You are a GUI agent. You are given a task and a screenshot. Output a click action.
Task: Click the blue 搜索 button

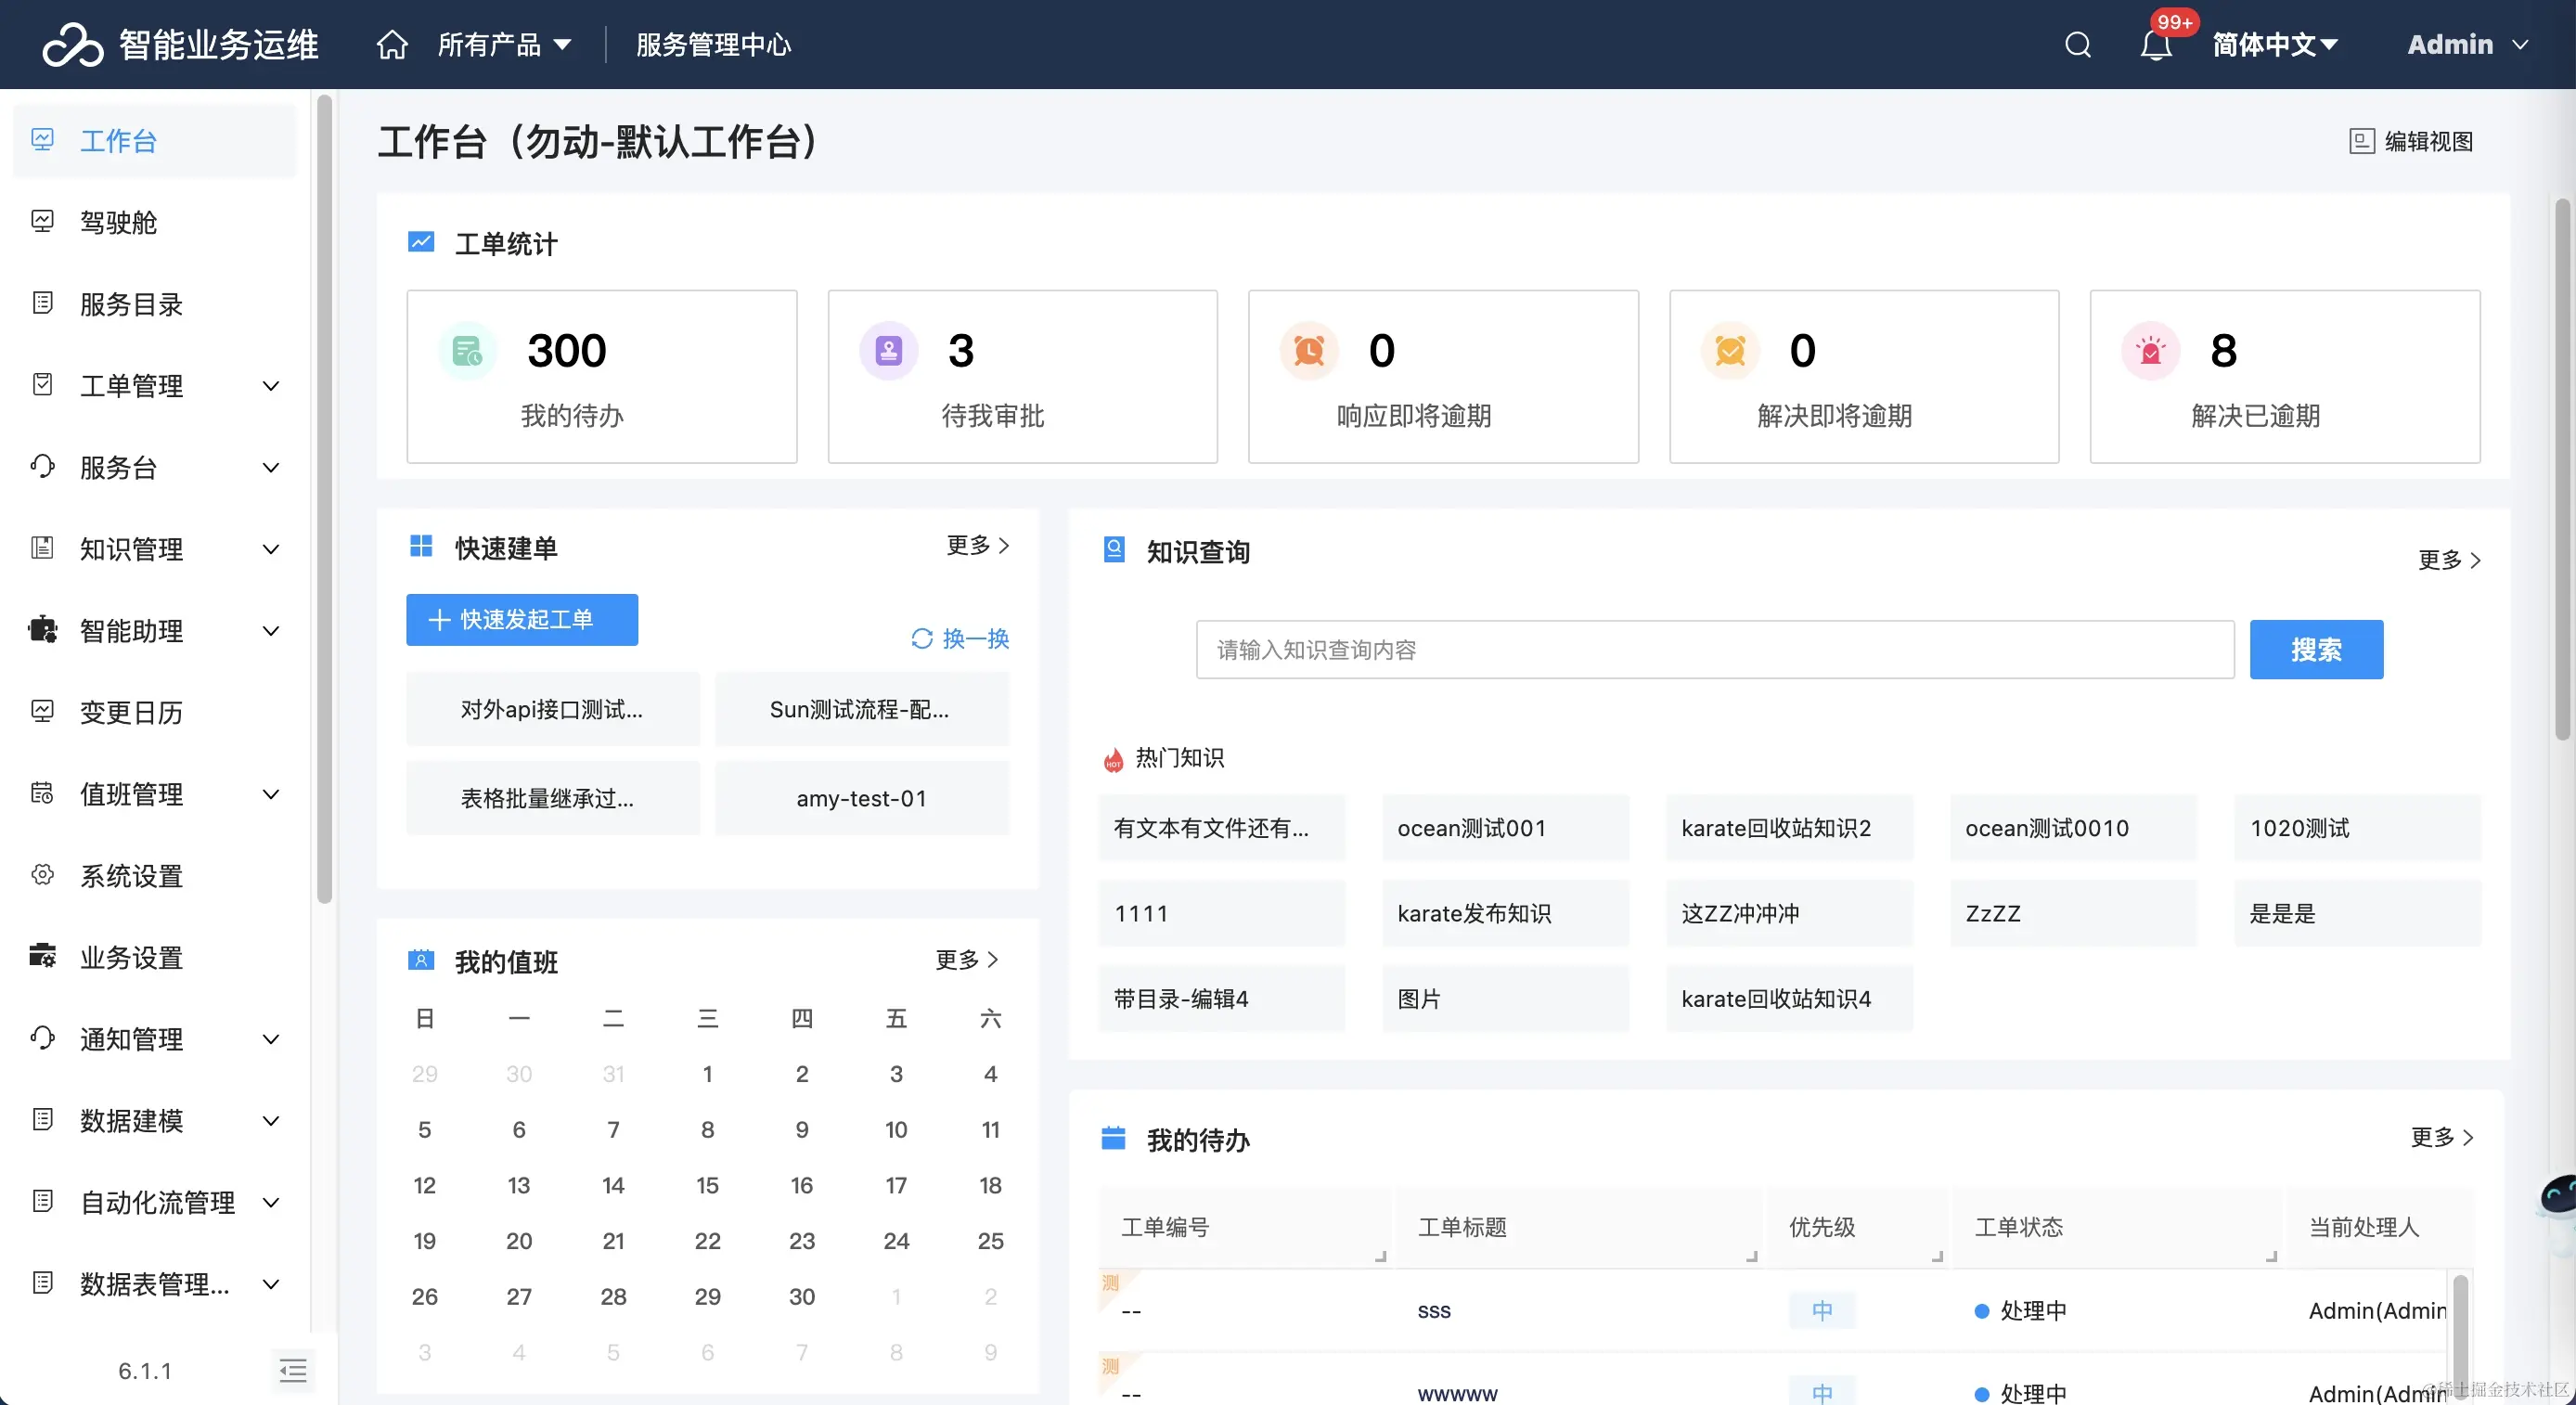[x=2315, y=650]
